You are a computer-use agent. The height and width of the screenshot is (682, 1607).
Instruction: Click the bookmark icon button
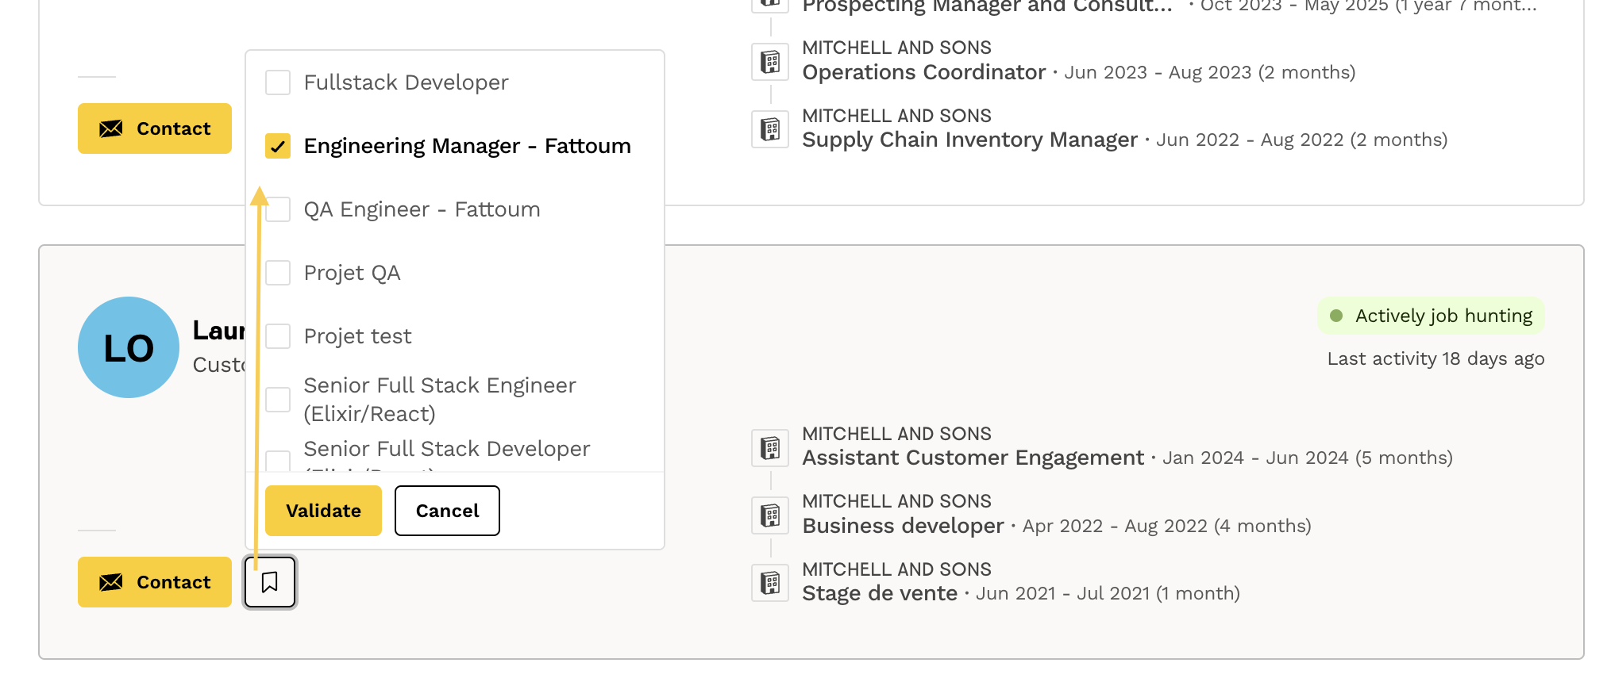pyautogui.click(x=270, y=582)
